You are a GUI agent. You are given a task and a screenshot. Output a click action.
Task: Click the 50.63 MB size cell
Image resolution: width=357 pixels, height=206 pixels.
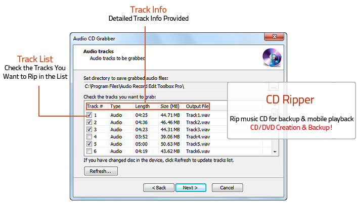[x=170, y=144]
